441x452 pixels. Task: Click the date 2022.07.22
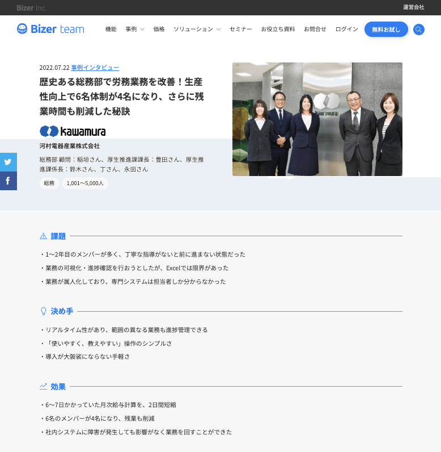click(x=54, y=68)
